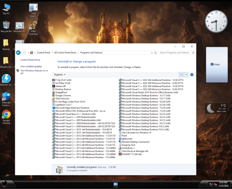Select the Snipping Tool program icon
Screen dimensions: 232x189
(x=120, y=145)
